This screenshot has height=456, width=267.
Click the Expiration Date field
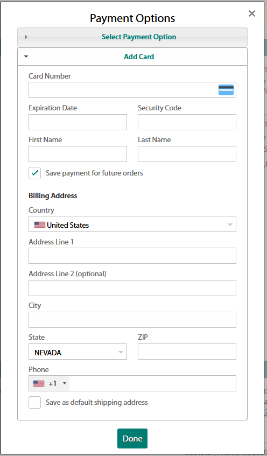pos(78,122)
